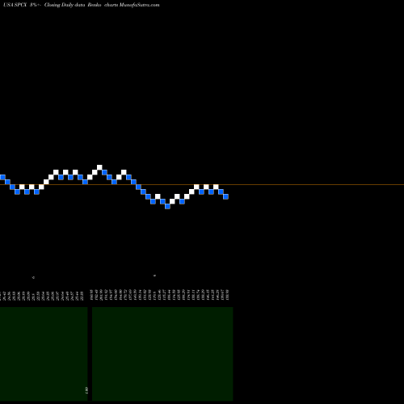Click the small marker above right price labels
This screenshot has height=404, width=404.
coord(154,276)
